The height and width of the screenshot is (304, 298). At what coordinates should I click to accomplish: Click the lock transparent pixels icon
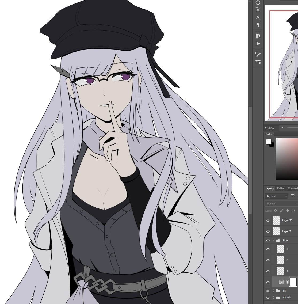point(276,211)
